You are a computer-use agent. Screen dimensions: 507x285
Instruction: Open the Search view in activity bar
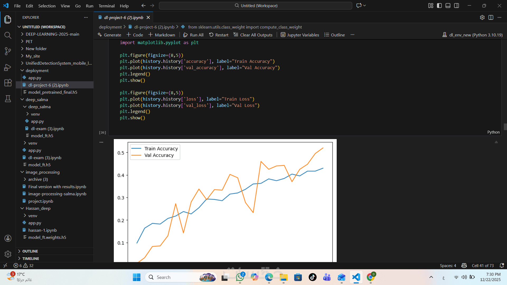[x=8, y=35]
